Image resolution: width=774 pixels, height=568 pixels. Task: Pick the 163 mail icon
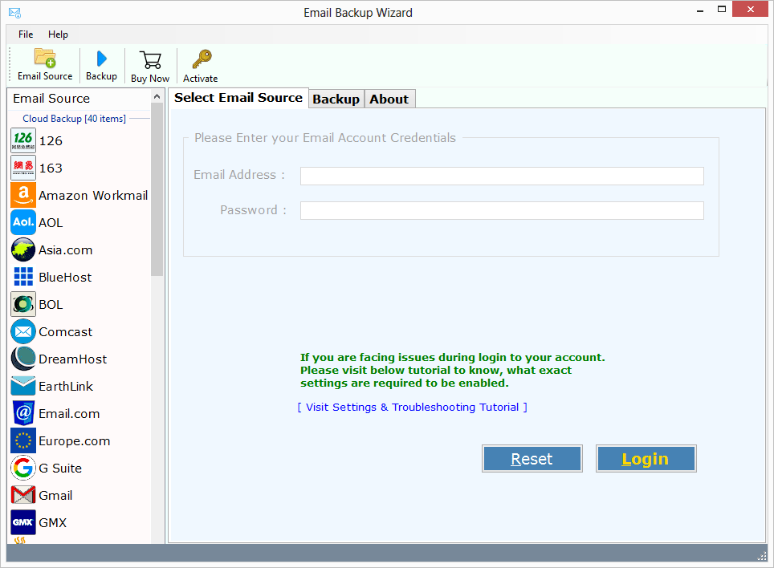[22, 168]
